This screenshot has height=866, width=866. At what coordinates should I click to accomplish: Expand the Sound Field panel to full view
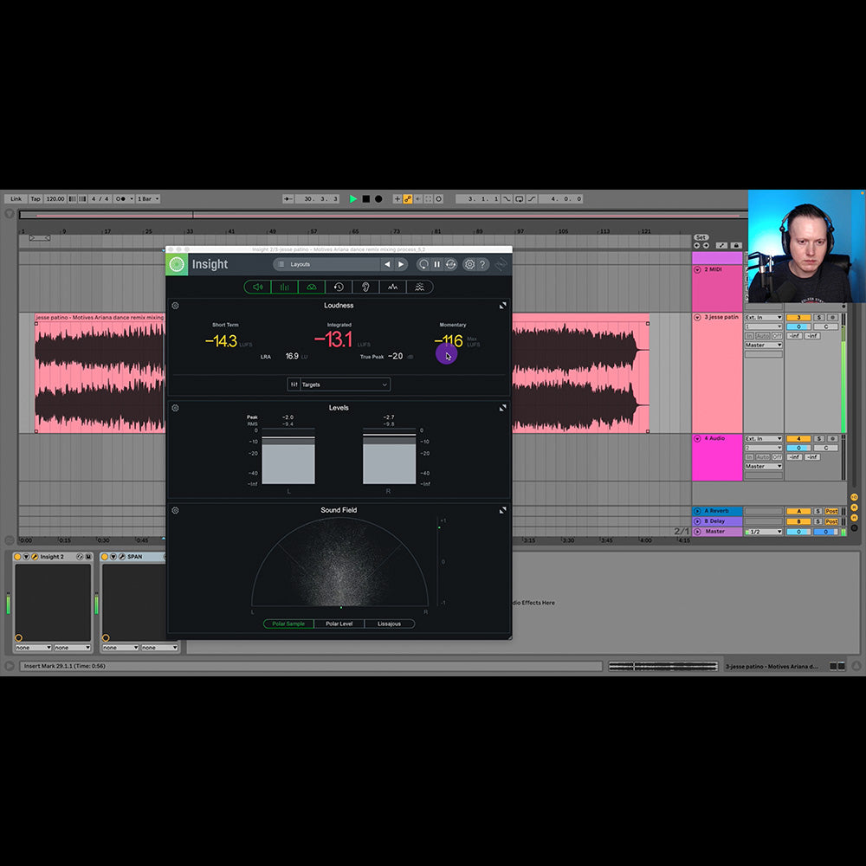coord(502,511)
